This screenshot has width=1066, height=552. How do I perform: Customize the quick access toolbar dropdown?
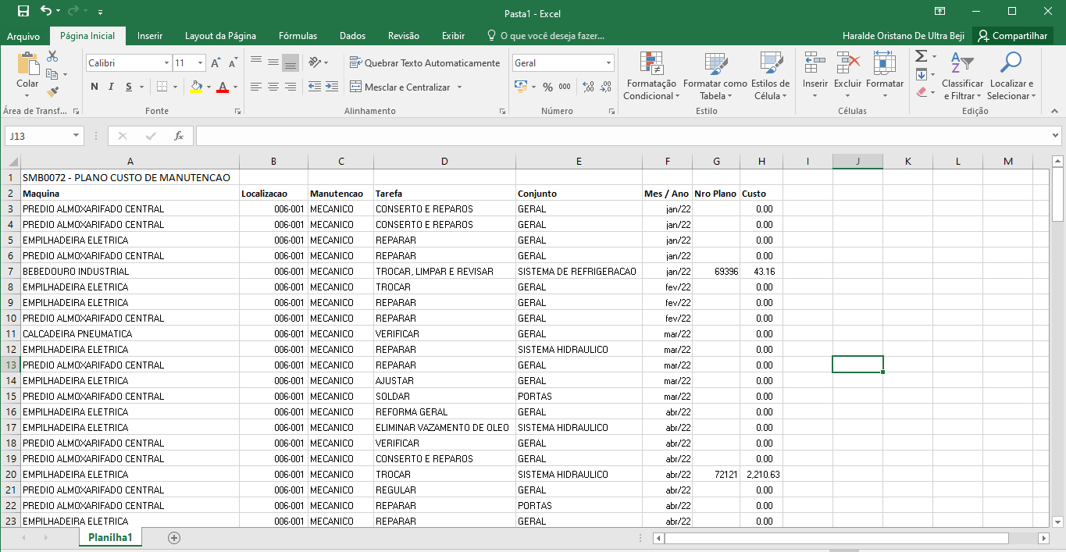coord(101,12)
